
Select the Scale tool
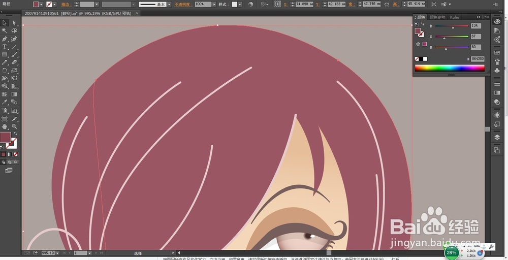click(14, 71)
